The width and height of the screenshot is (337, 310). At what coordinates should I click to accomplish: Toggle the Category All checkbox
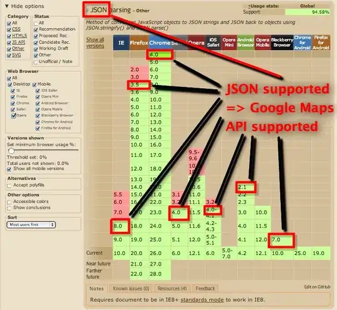[x=9, y=23]
